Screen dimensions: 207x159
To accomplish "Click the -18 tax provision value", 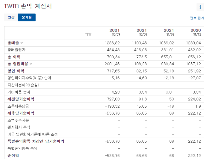I will 171,106.
